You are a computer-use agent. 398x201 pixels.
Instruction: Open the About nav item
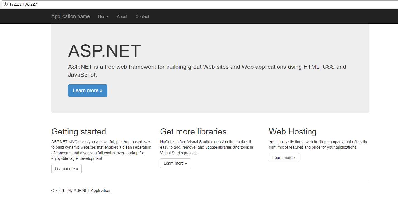122,16
